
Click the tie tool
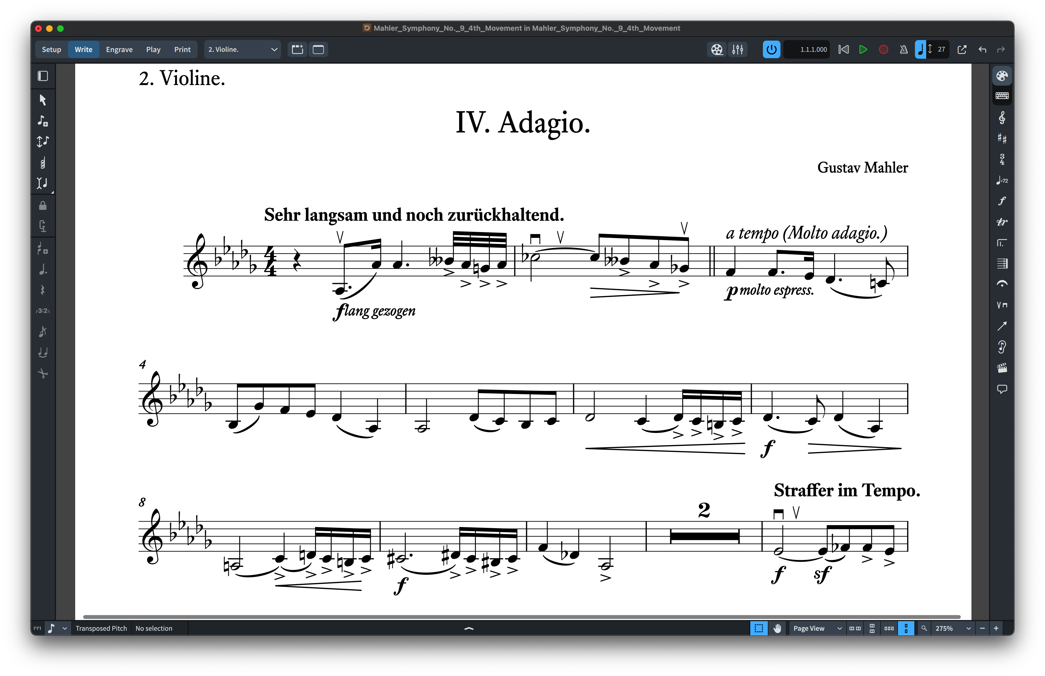click(x=43, y=353)
